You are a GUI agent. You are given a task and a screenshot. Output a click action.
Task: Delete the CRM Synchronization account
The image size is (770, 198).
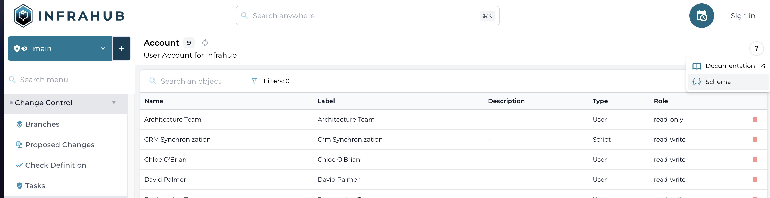coord(755,139)
